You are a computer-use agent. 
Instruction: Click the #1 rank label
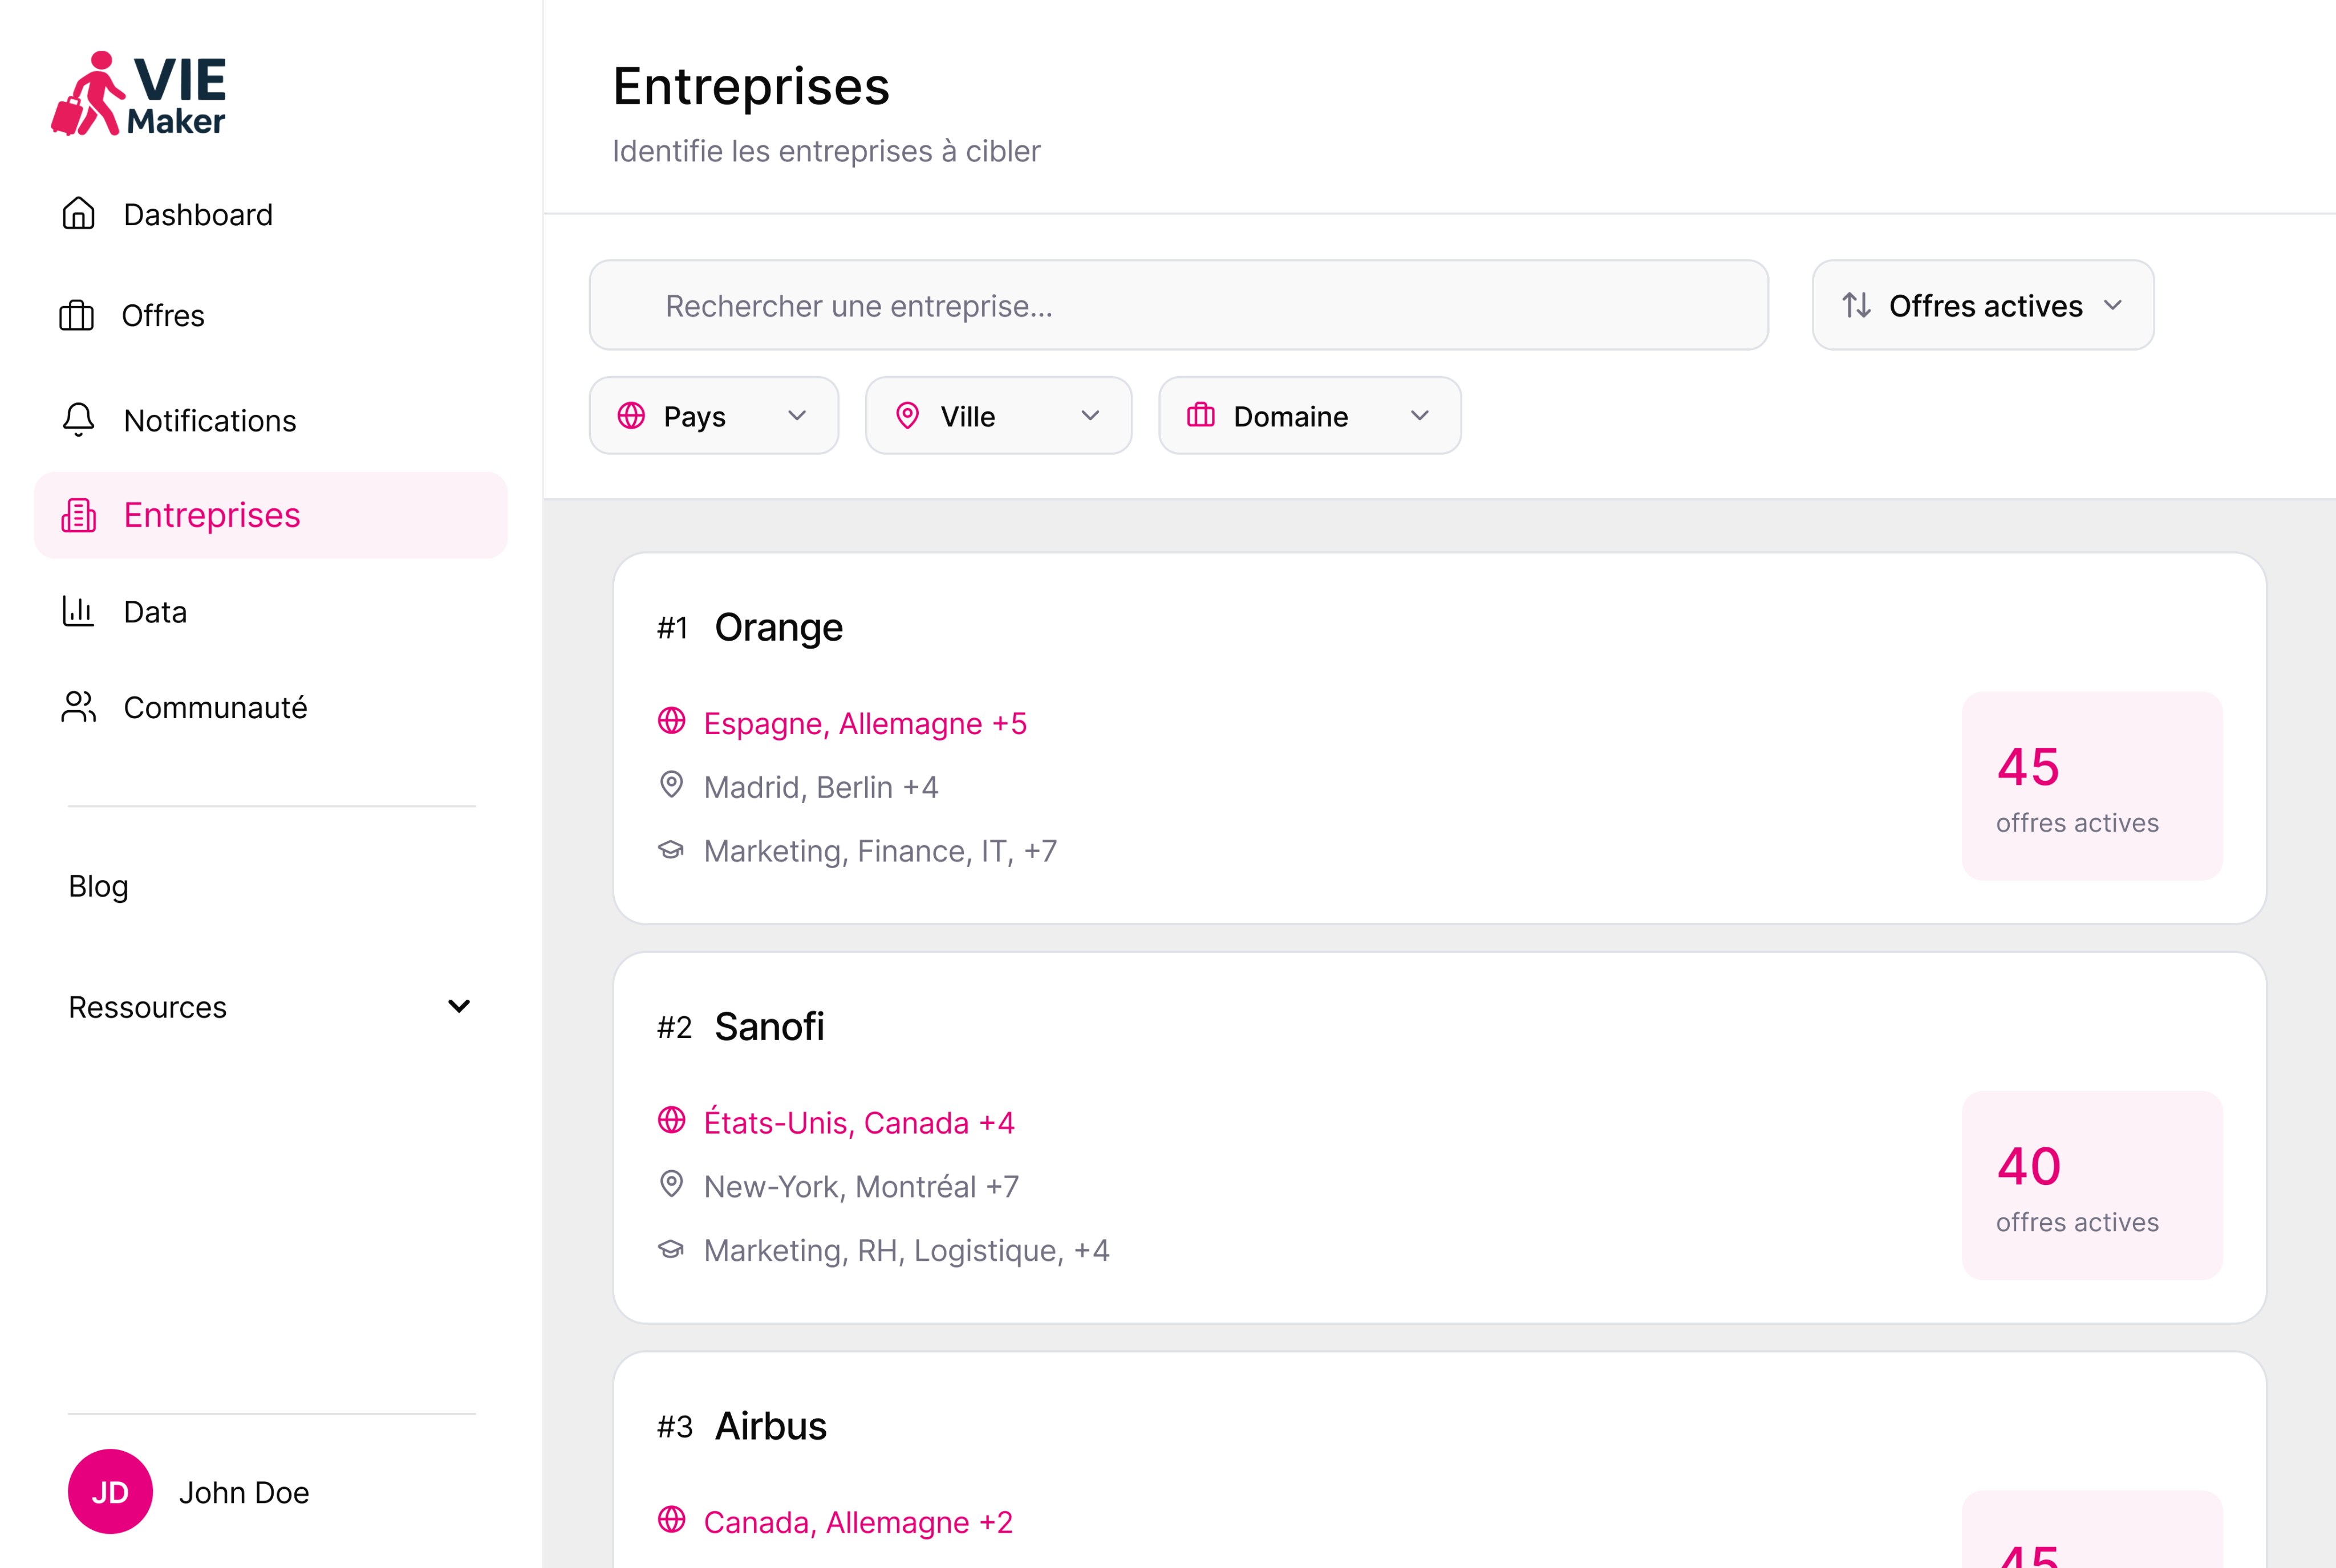[x=672, y=628]
